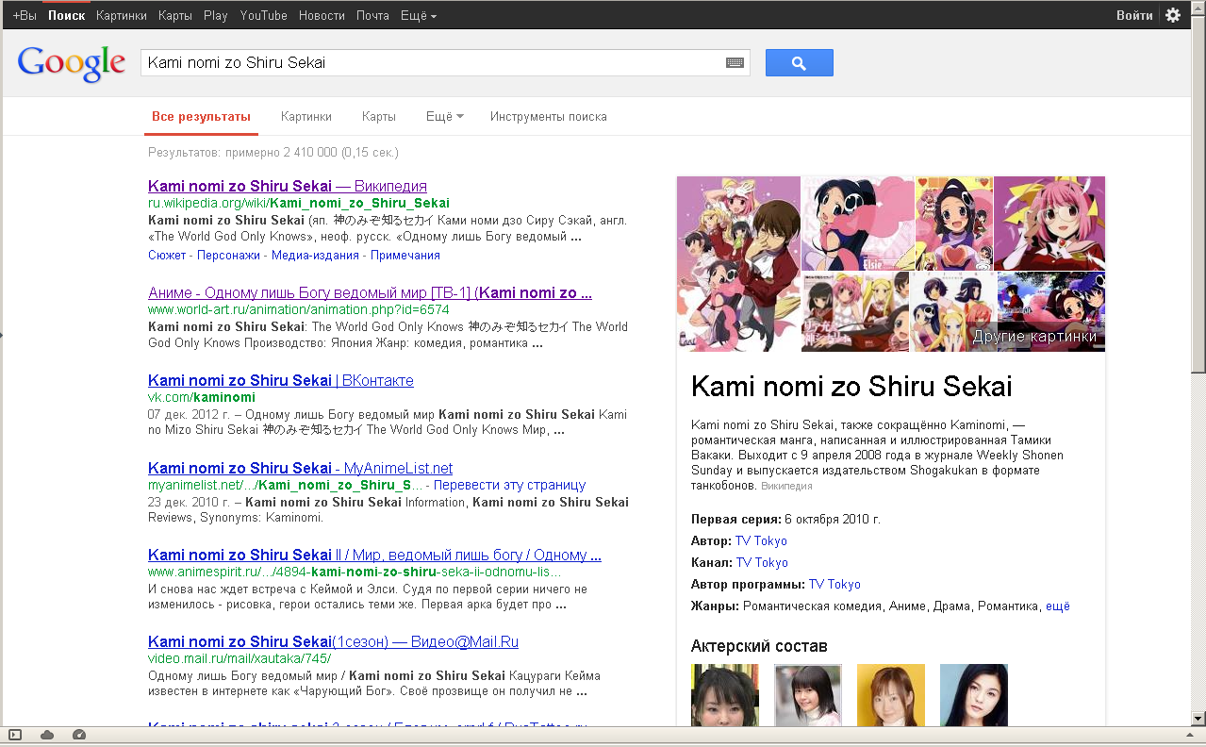Open the Медиа-издания sitelink
Screen dimensions: 1206x747
[x=316, y=256]
